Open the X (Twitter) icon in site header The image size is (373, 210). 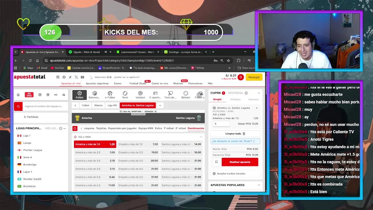coord(76,77)
